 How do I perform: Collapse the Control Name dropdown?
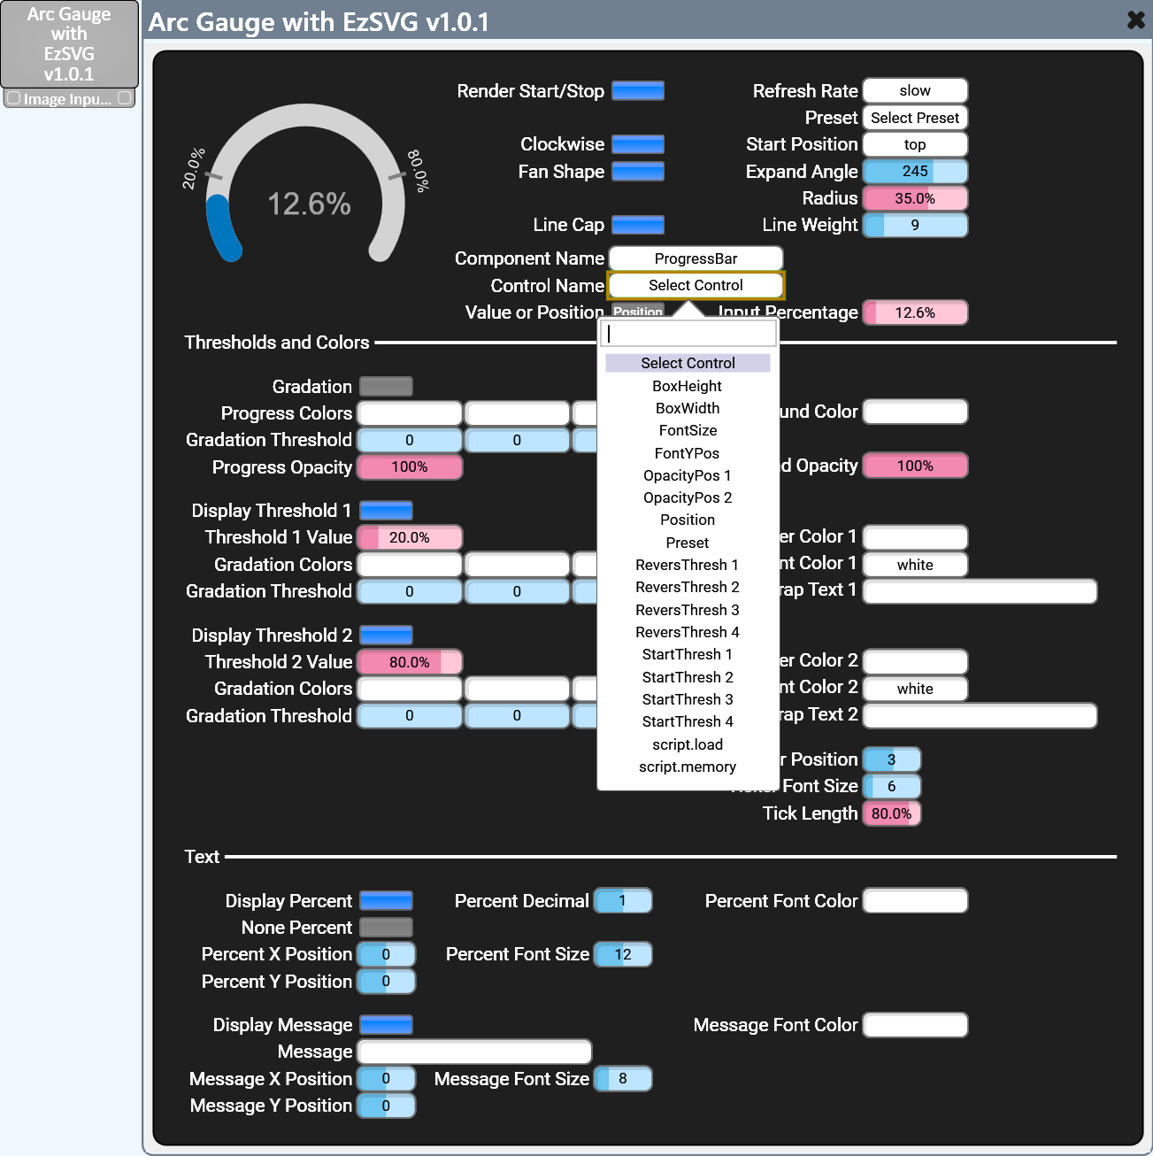pyautogui.click(x=696, y=285)
